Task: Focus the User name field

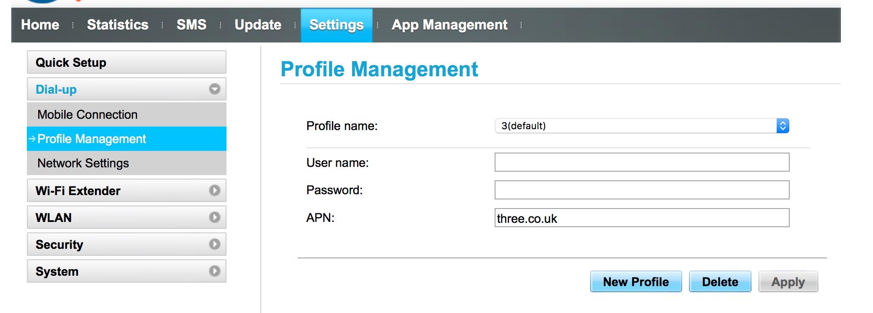Action: [x=642, y=162]
